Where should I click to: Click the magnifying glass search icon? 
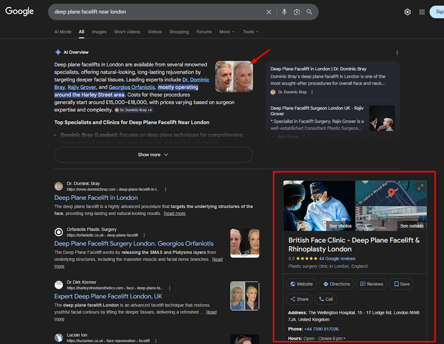pos(310,12)
